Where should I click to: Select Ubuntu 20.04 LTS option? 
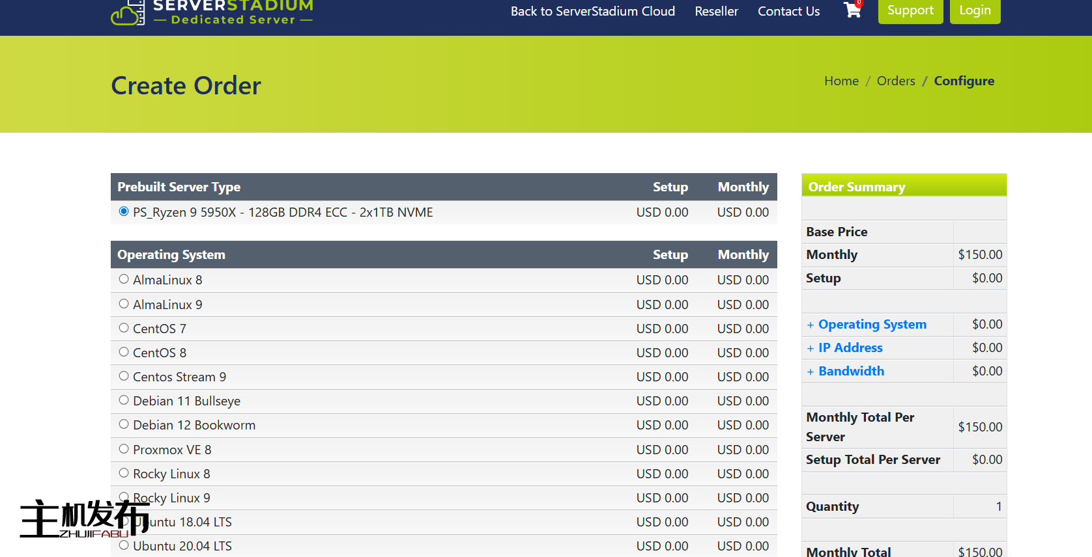(x=124, y=545)
